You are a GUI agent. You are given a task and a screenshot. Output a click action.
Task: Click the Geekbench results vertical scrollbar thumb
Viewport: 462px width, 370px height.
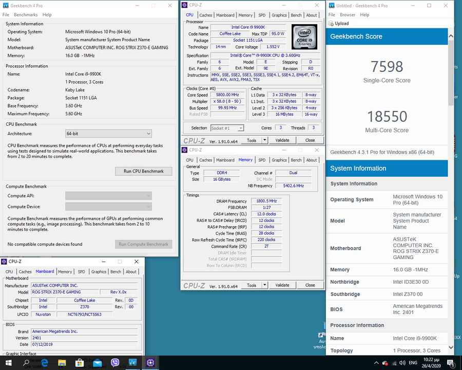pos(451,72)
